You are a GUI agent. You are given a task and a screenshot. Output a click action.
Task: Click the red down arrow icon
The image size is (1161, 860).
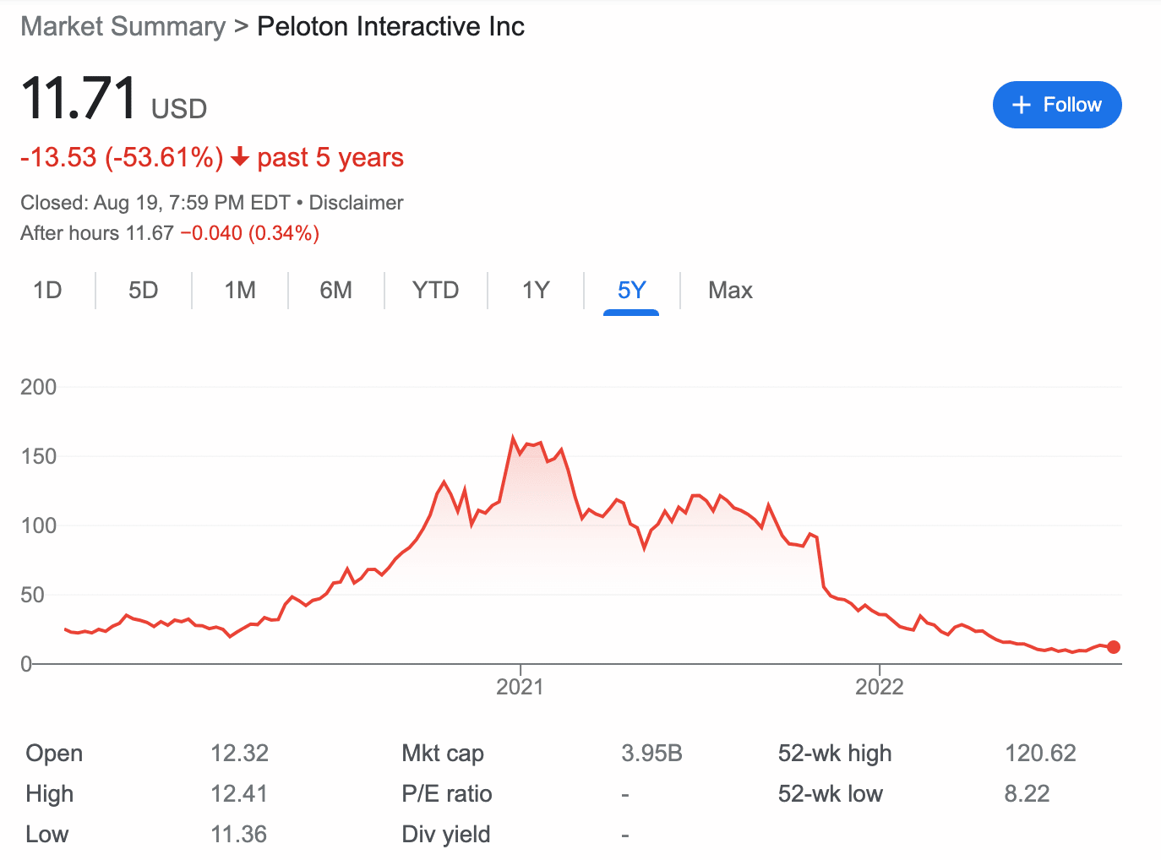point(240,157)
